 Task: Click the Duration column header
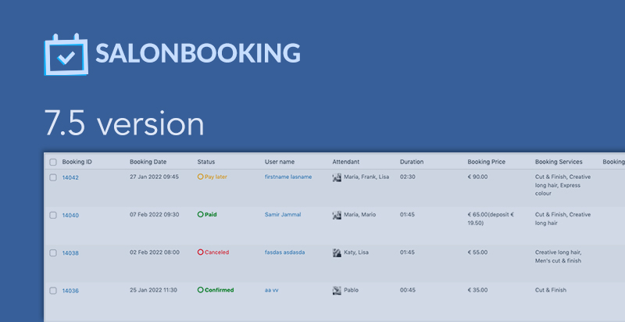point(412,162)
